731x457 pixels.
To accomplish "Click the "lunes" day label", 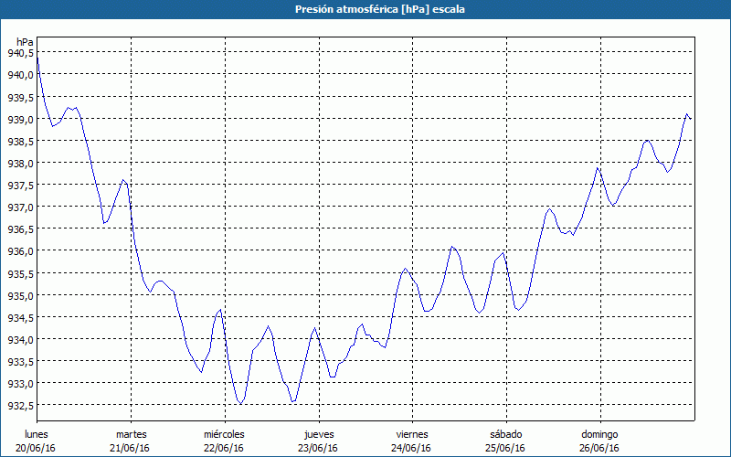I will 37,433.
